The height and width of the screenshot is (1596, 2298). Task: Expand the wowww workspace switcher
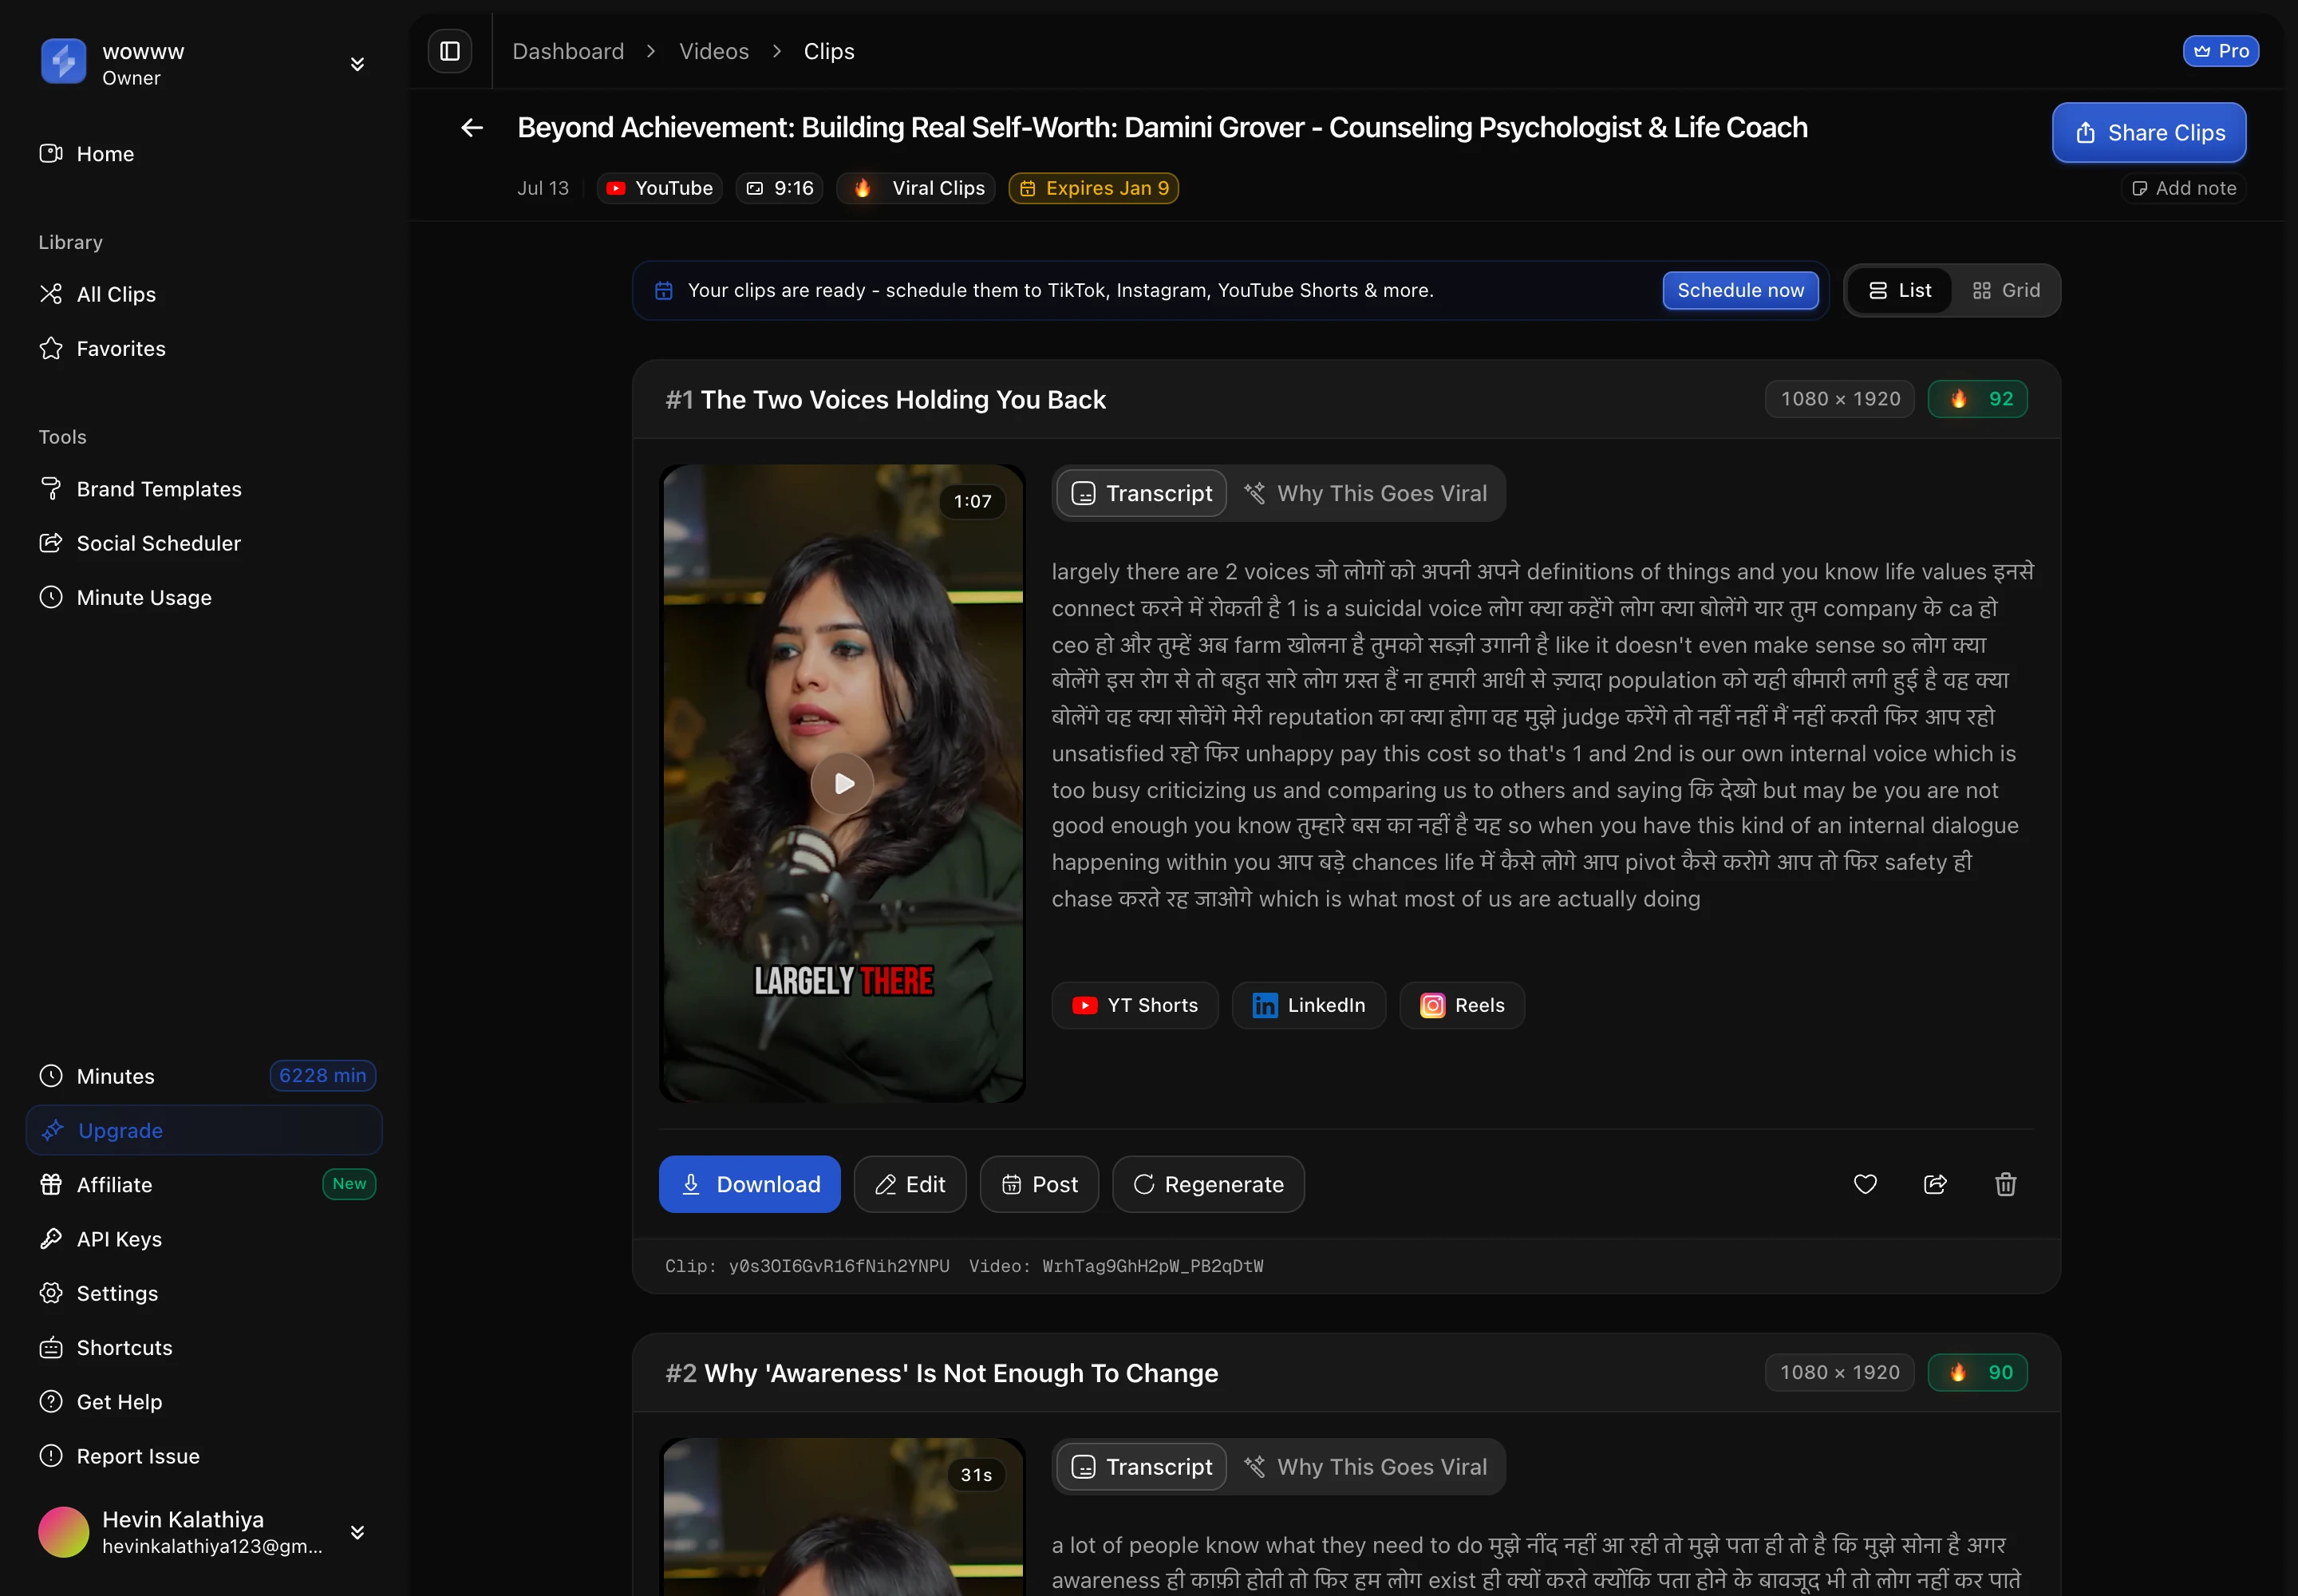point(357,64)
